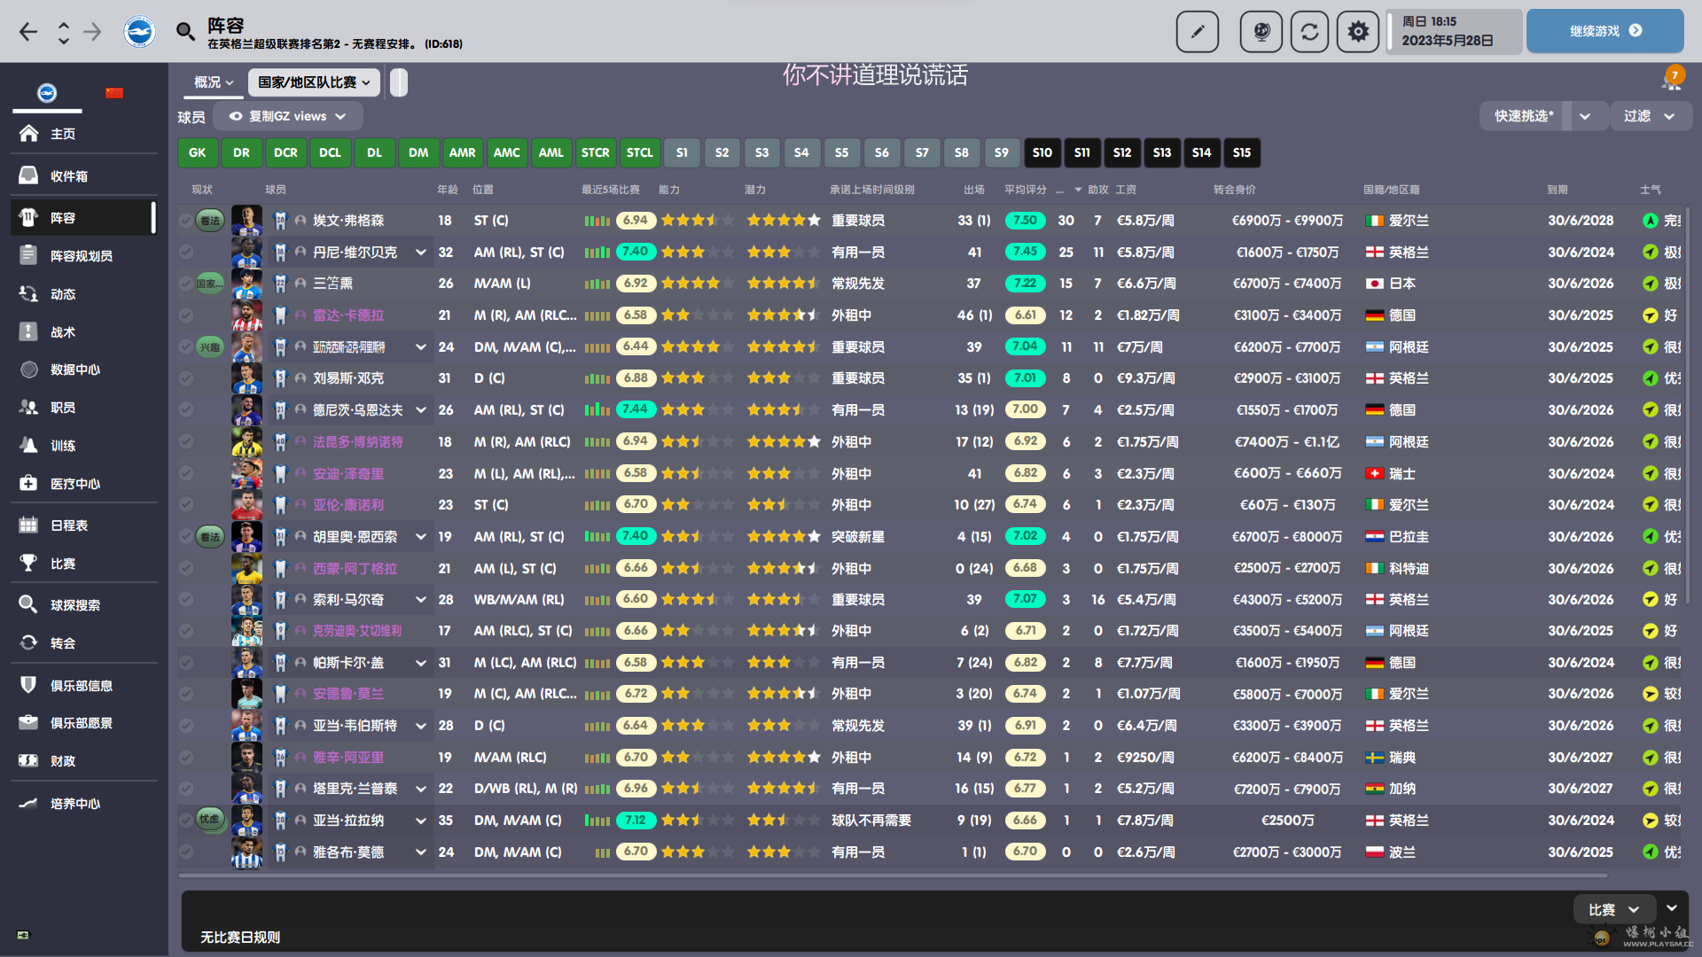Open the settings gear icon
This screenshot has width=1702, height=957.
coord(1357,32)
